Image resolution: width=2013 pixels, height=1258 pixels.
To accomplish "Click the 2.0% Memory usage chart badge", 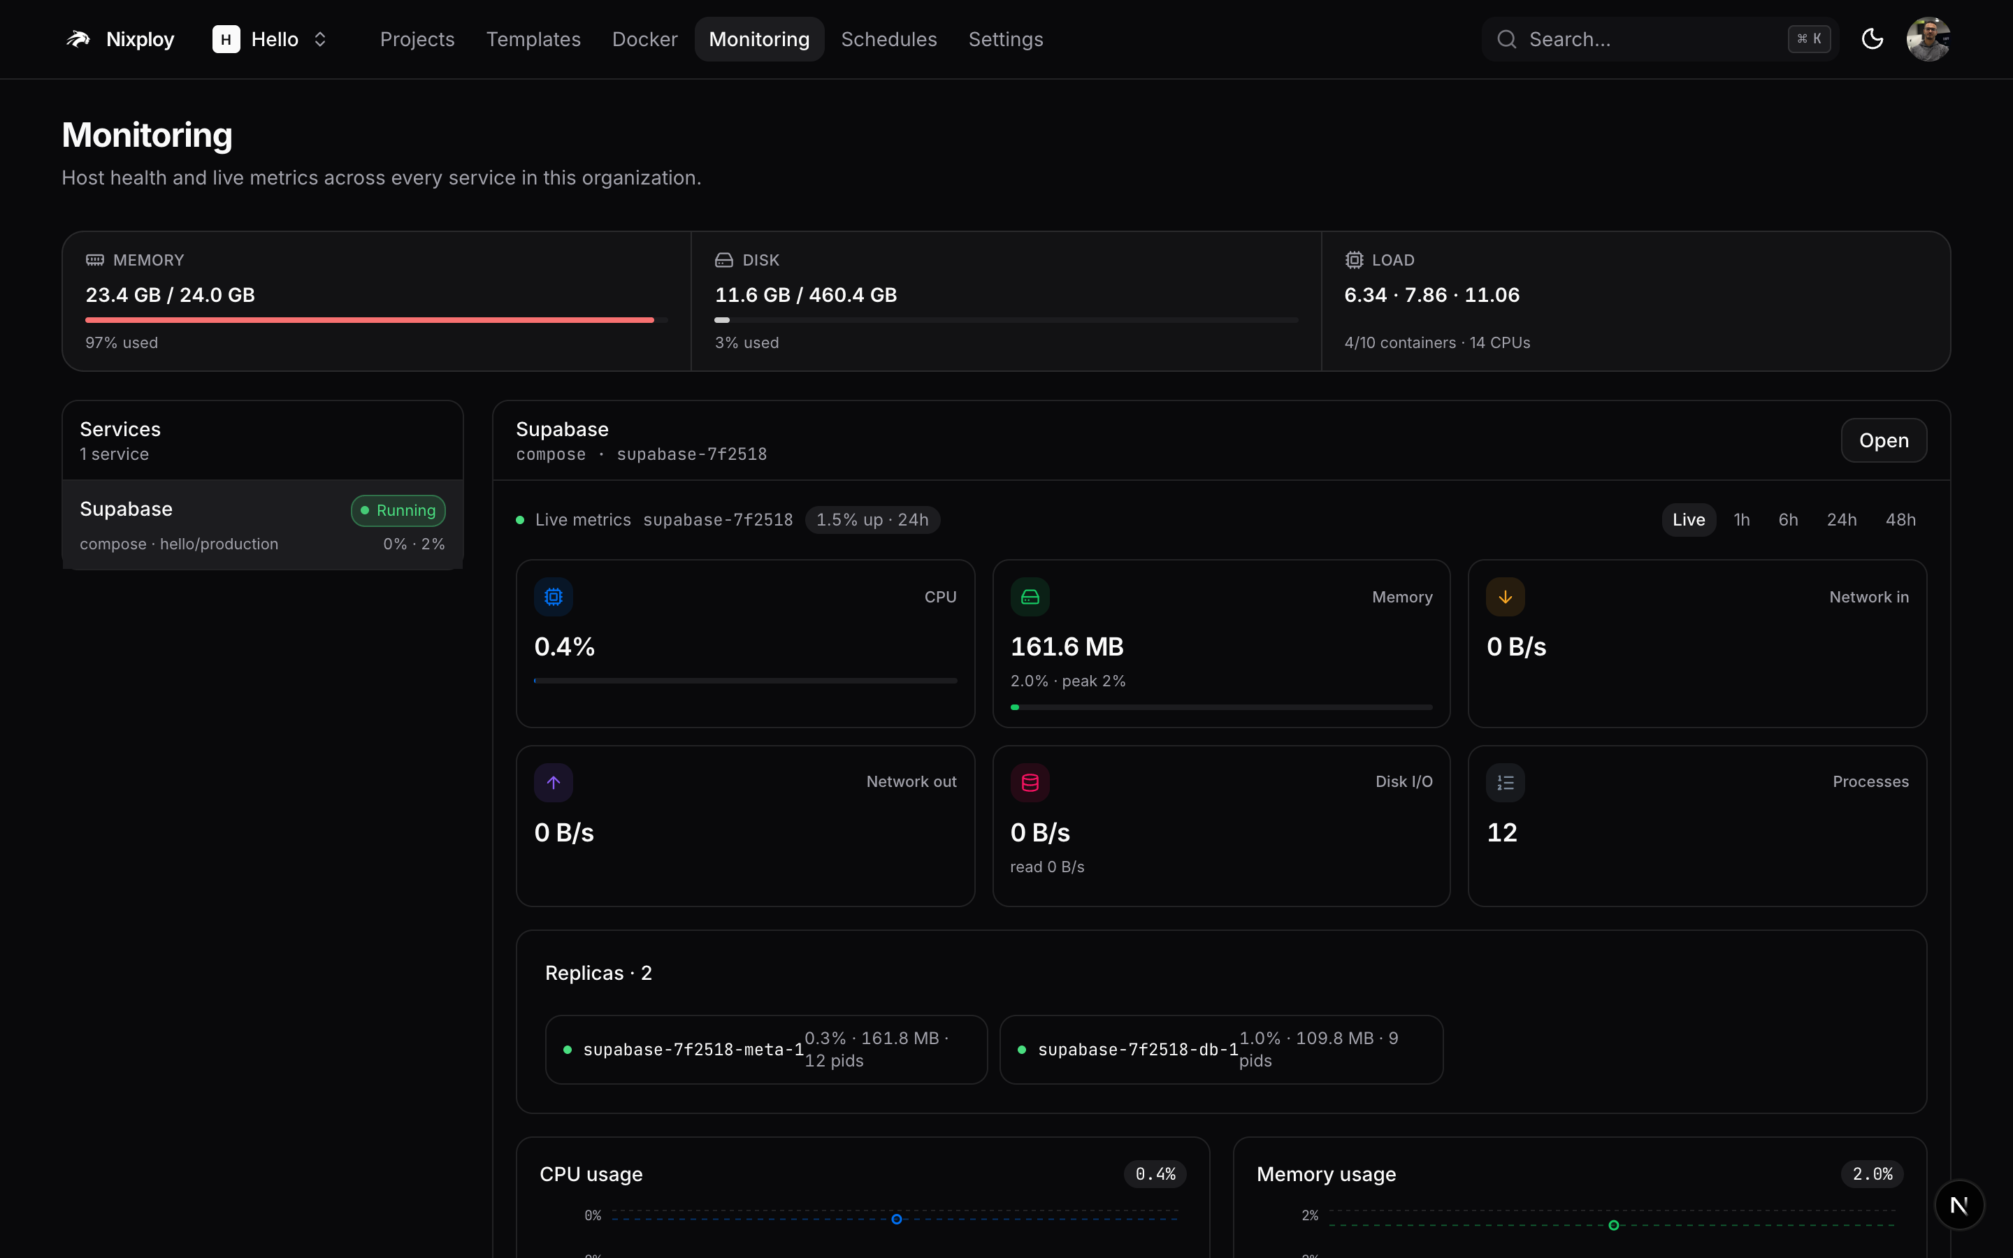I will click(1873, 1174).
